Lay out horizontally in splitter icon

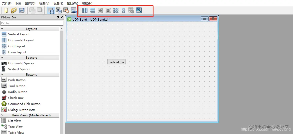click(100, 10)
